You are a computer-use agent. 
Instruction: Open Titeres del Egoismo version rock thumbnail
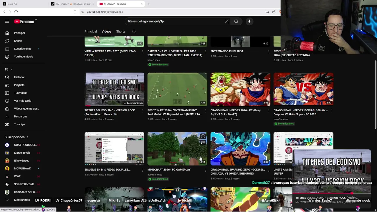(114, 89)
